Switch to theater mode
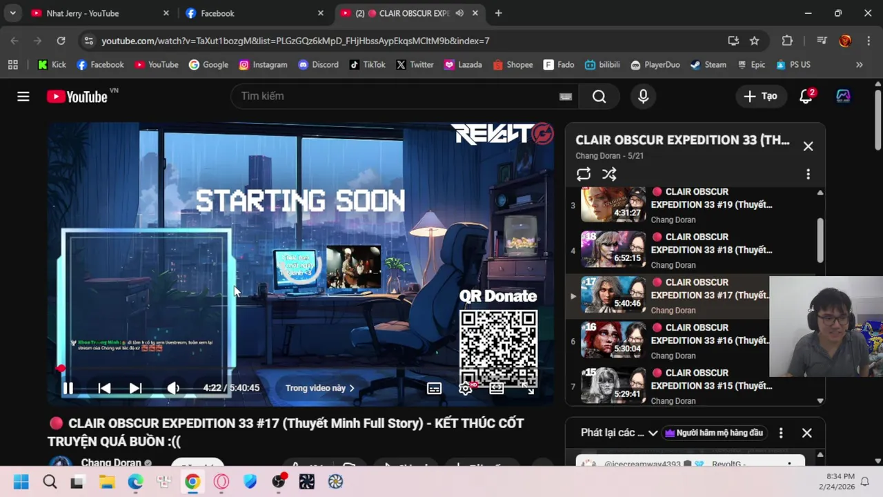 pos(497,389)
